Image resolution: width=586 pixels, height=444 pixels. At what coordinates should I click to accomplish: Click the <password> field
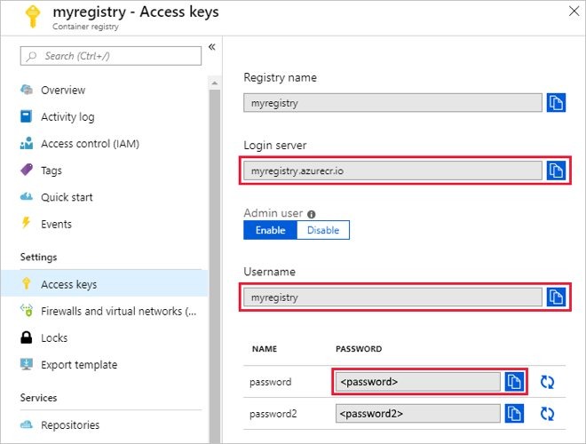(x=418, y=382)
